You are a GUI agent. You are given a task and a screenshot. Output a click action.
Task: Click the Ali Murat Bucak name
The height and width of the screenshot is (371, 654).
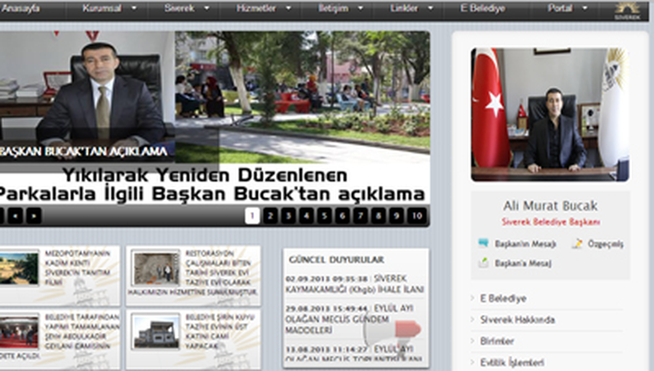point(550,206)
